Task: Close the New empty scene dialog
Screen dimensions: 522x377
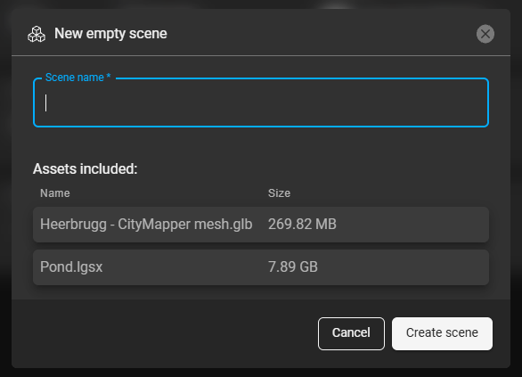Action: pos(485,34)
